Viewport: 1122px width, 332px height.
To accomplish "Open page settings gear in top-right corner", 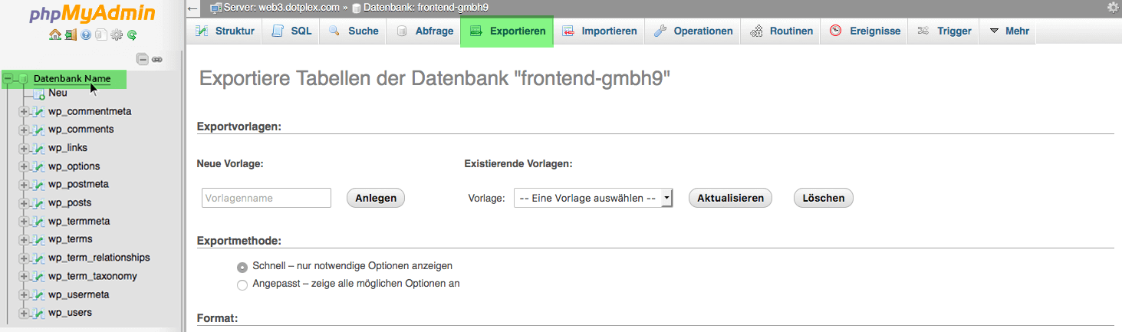I will tap(1113, 8).
